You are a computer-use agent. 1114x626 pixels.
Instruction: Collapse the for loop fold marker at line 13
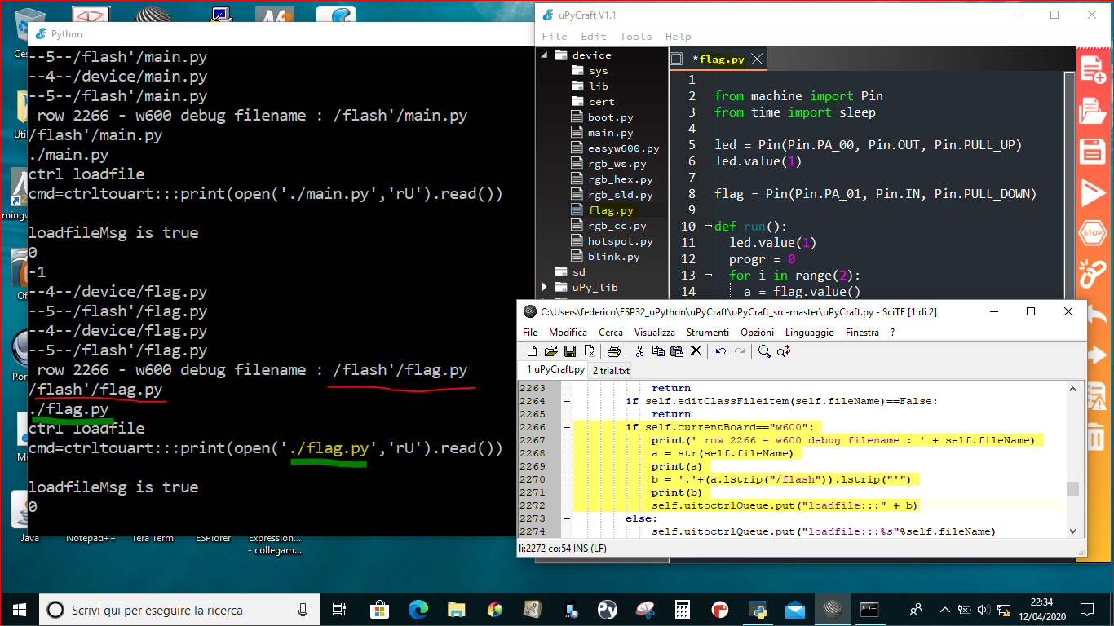pos(707,276)
